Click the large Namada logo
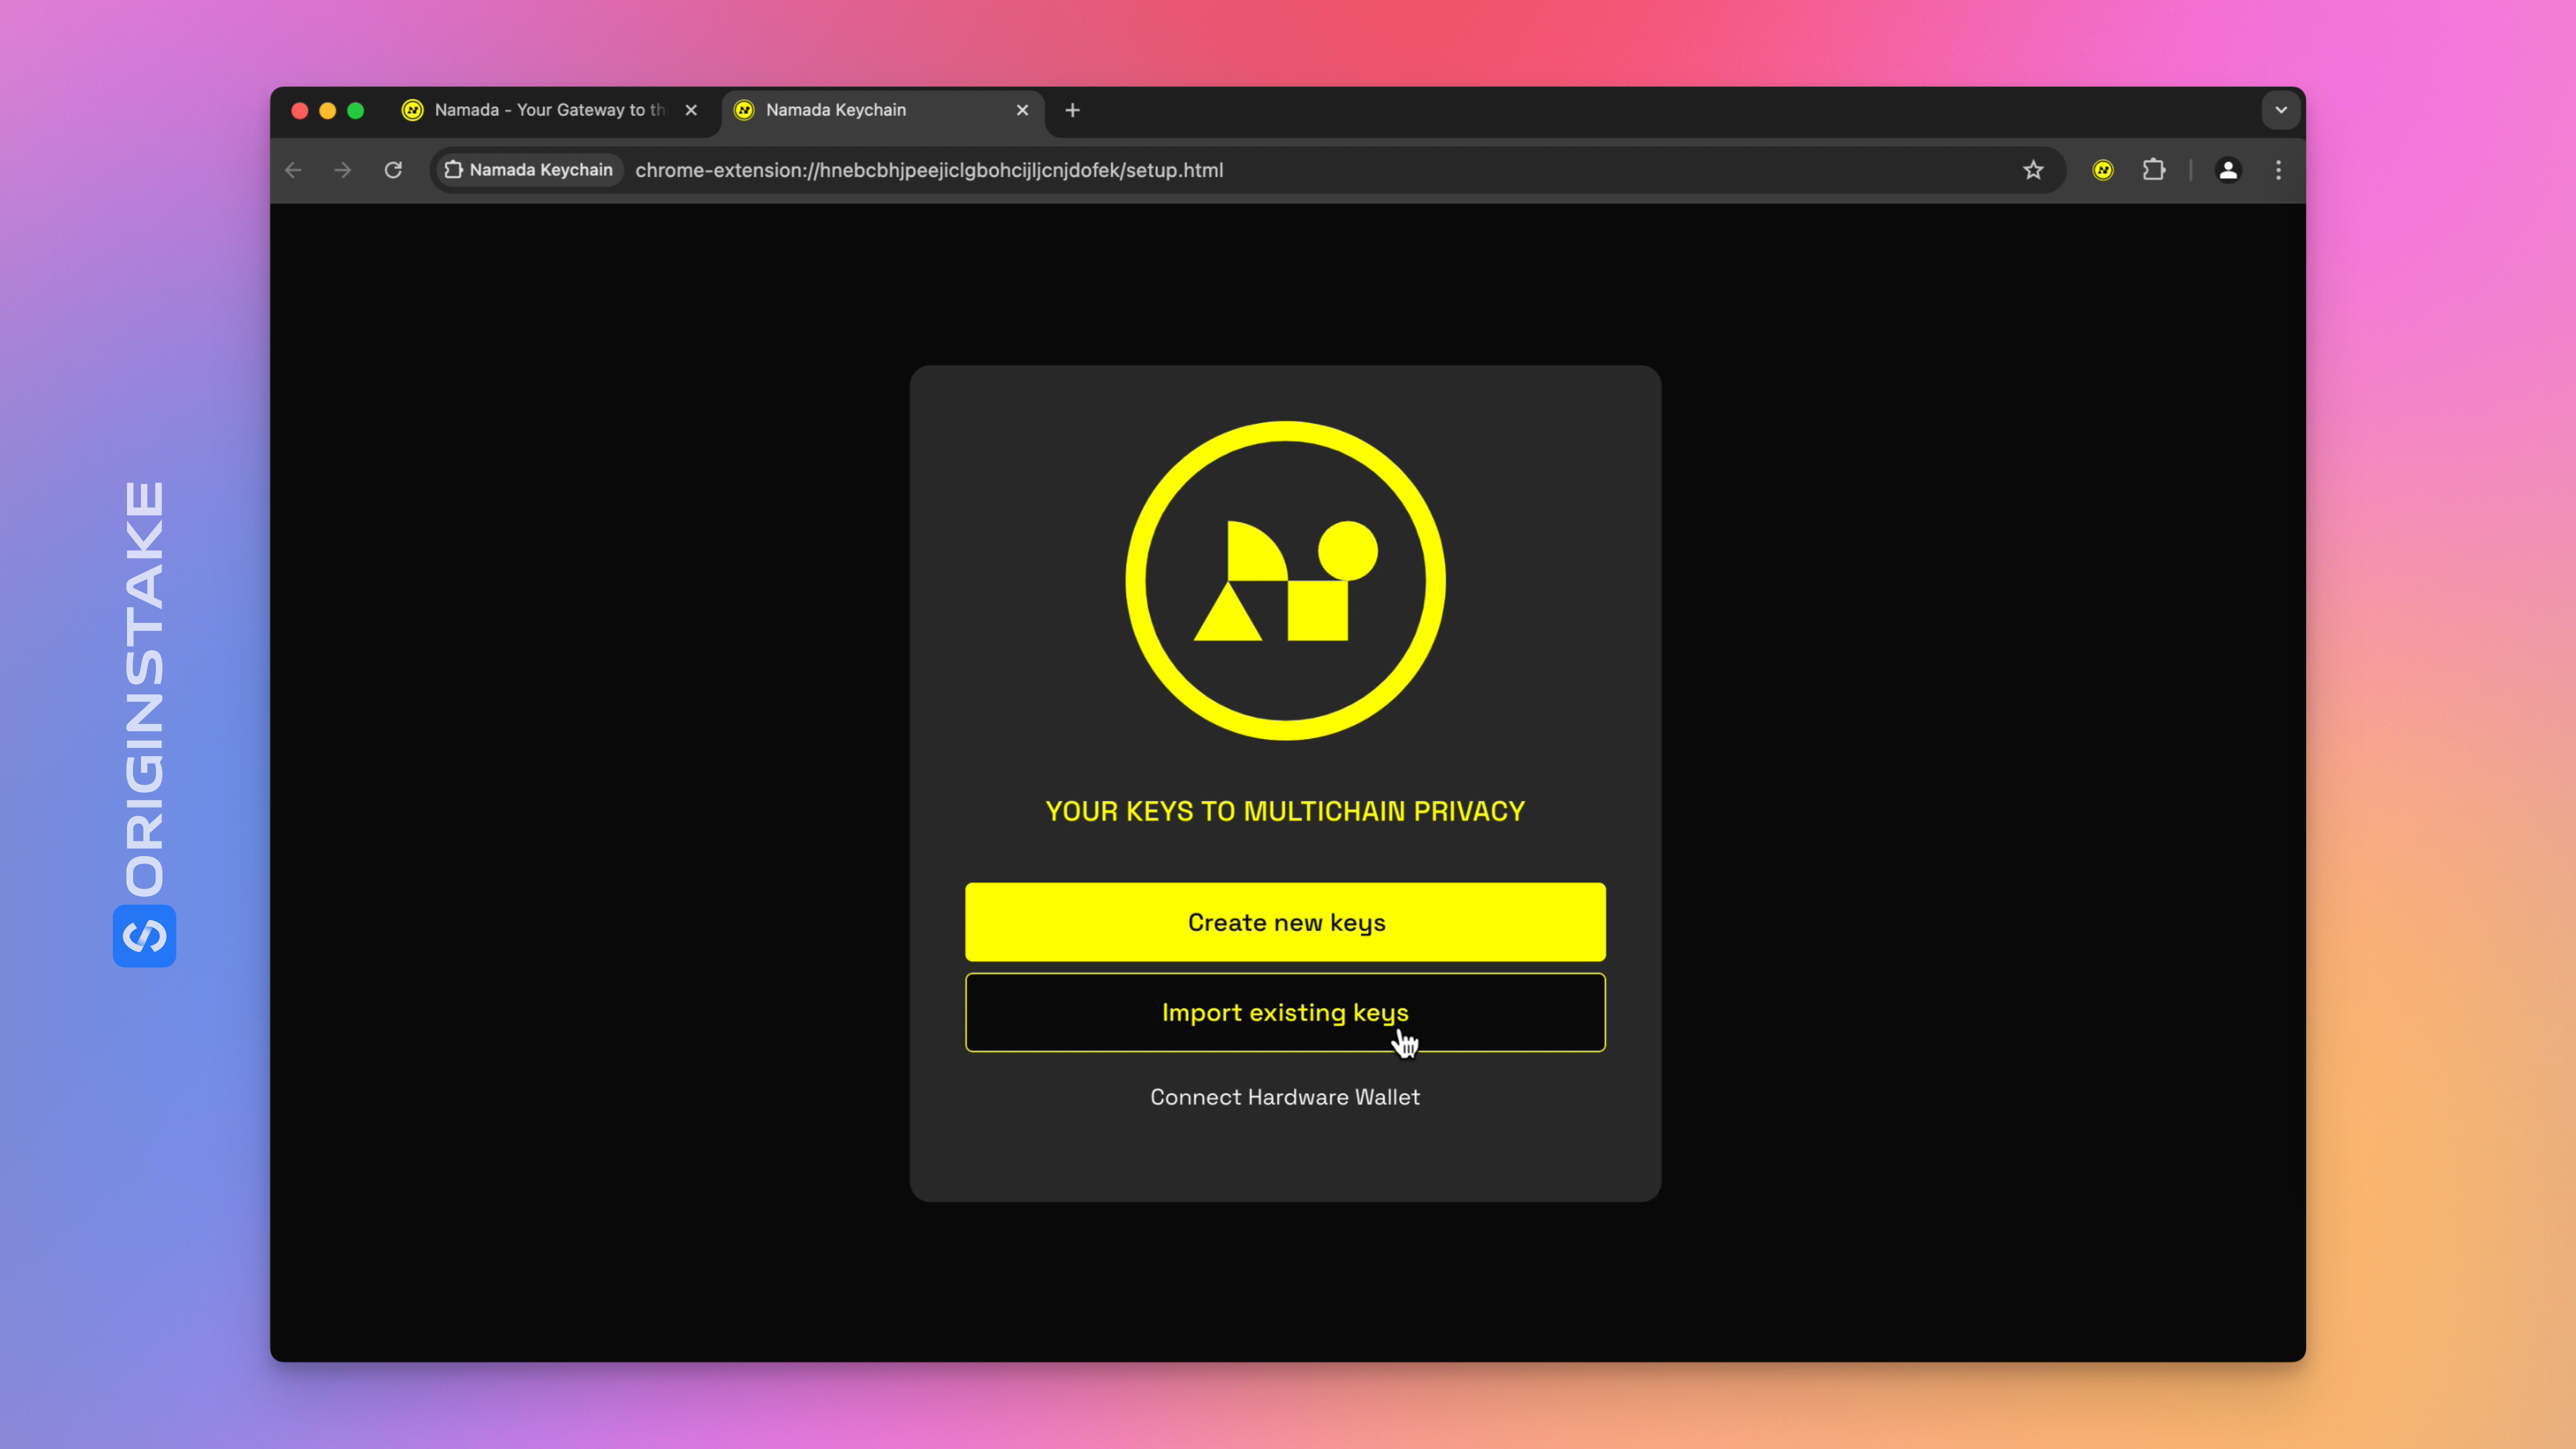Viewport: 2576px width, 1449px height. point(1285,580)
